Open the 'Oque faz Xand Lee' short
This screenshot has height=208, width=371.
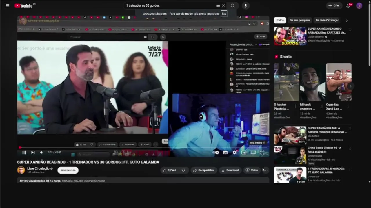pos(339,82)
